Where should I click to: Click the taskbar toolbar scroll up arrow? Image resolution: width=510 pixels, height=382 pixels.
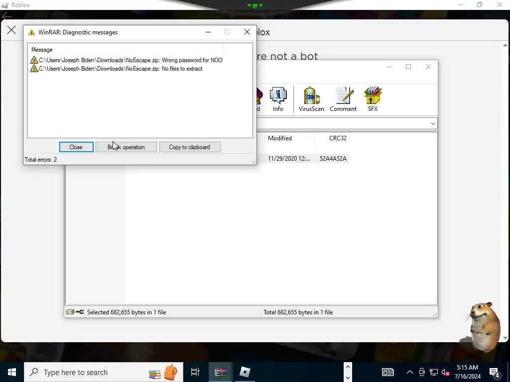pos(348,367)
